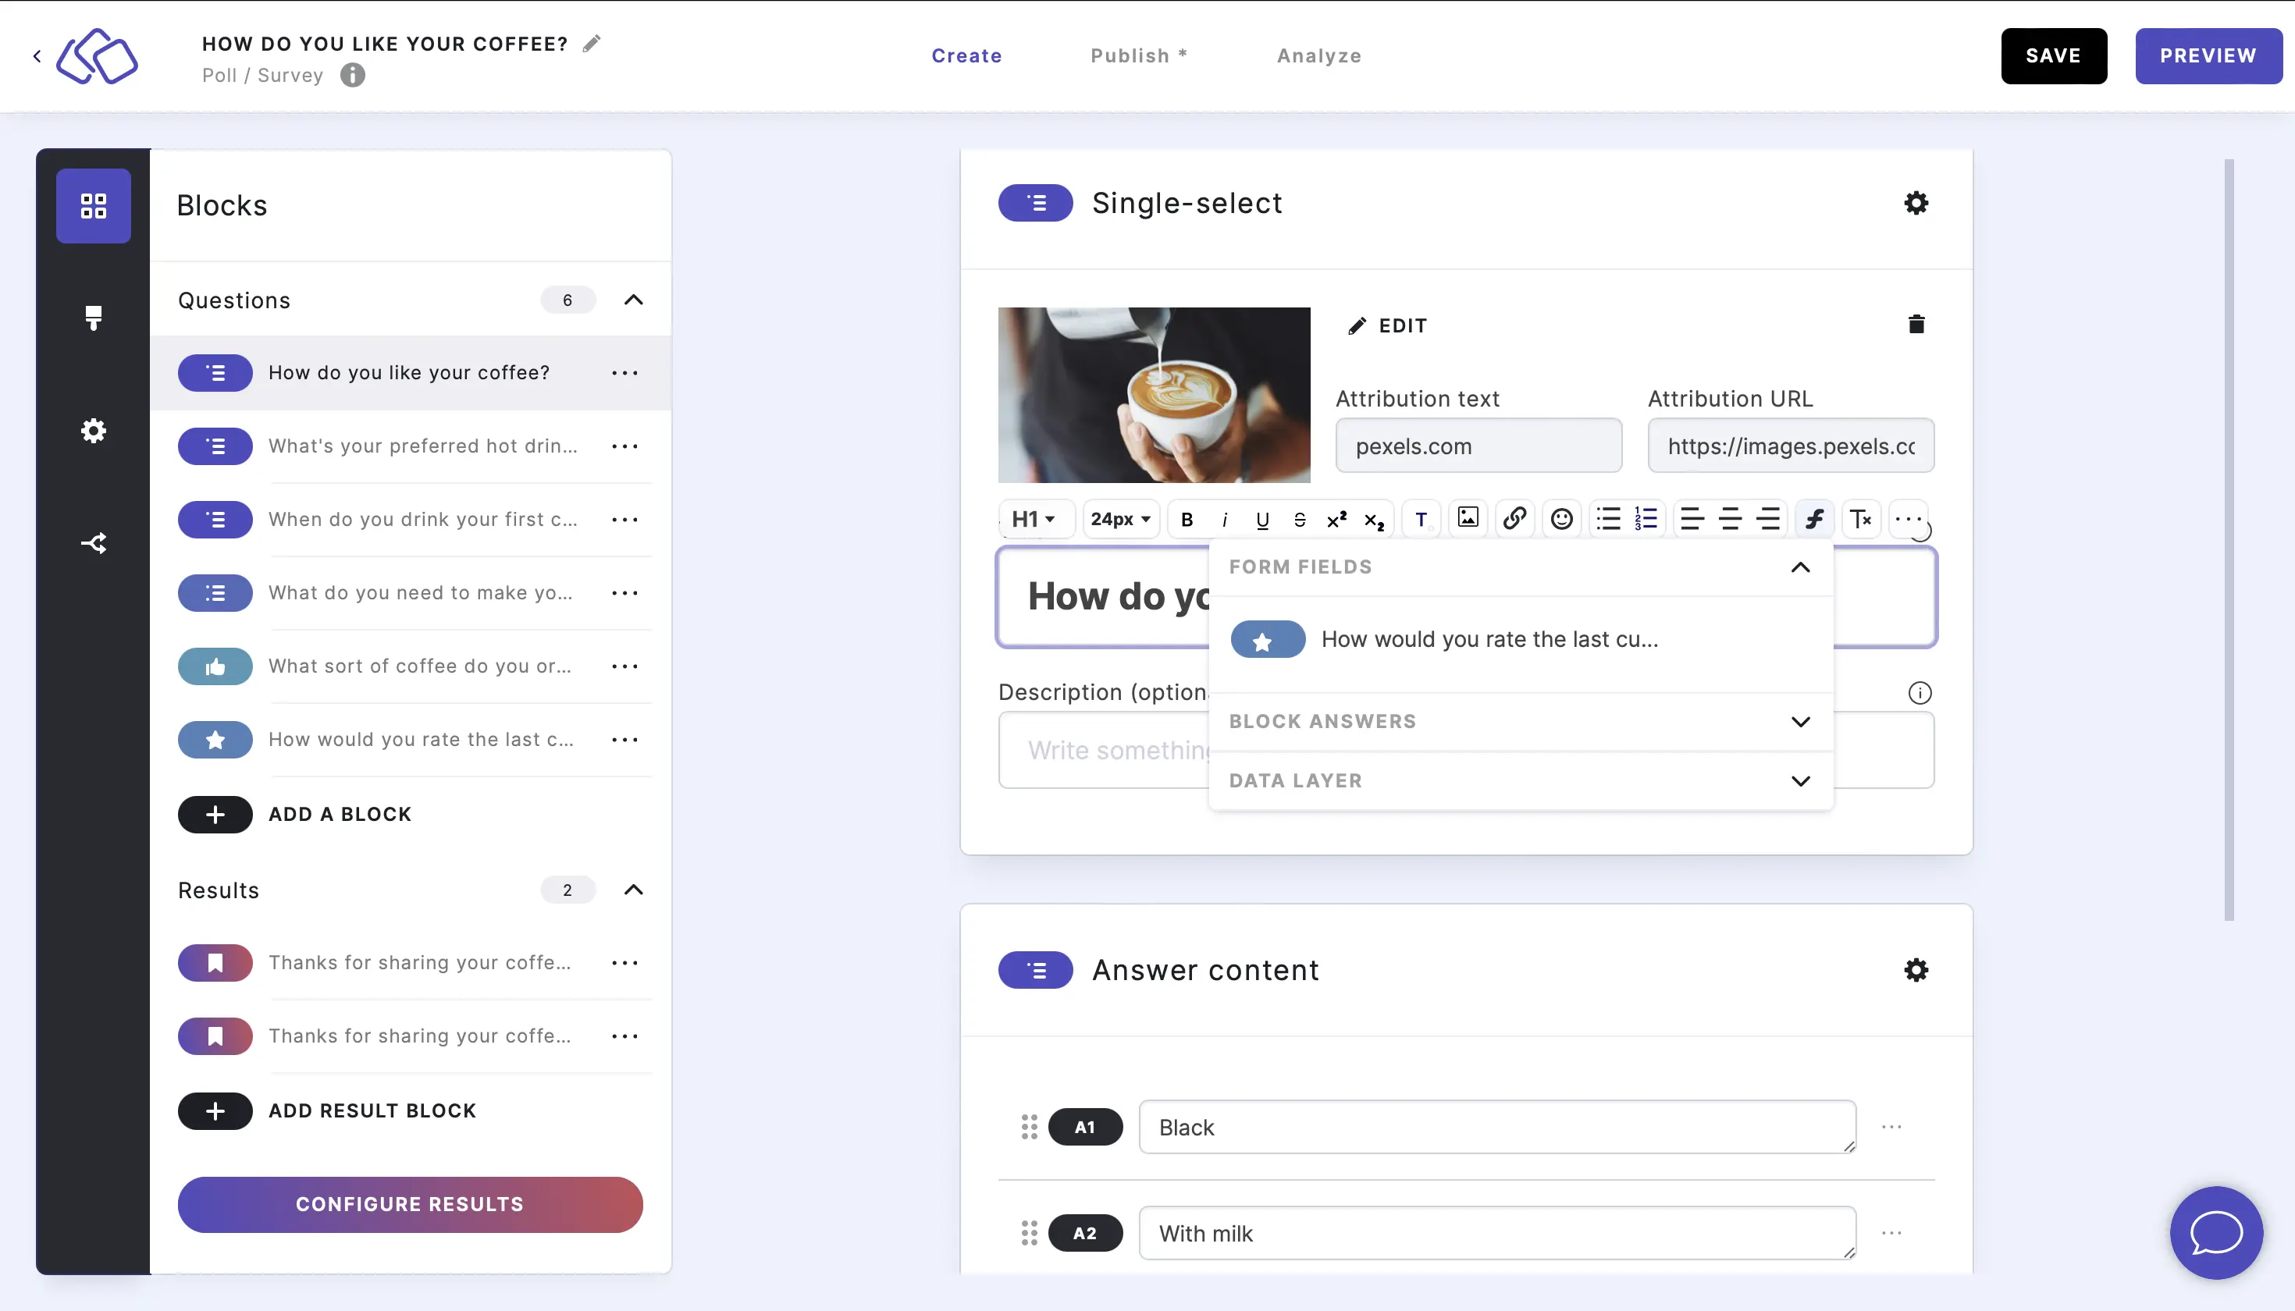Click the numbered list icon
The image size is (2295, 1311).
tap(1644, 518)
